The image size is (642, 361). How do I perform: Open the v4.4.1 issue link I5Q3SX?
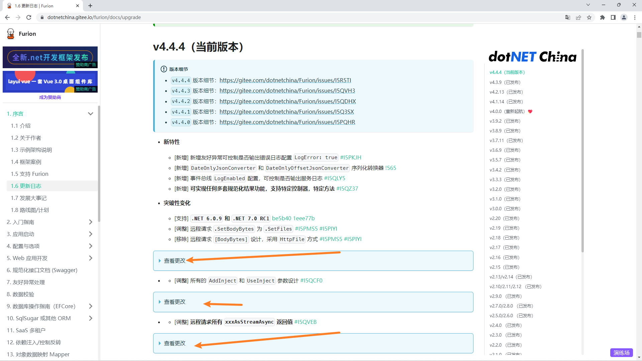[287, 112]
